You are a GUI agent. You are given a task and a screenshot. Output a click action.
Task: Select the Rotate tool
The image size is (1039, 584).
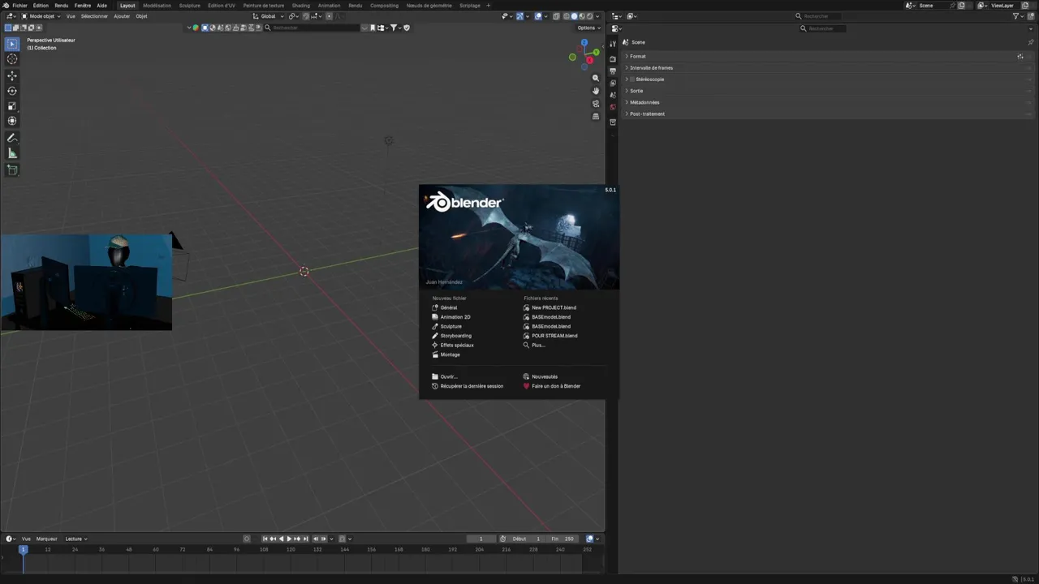(12, 91)
